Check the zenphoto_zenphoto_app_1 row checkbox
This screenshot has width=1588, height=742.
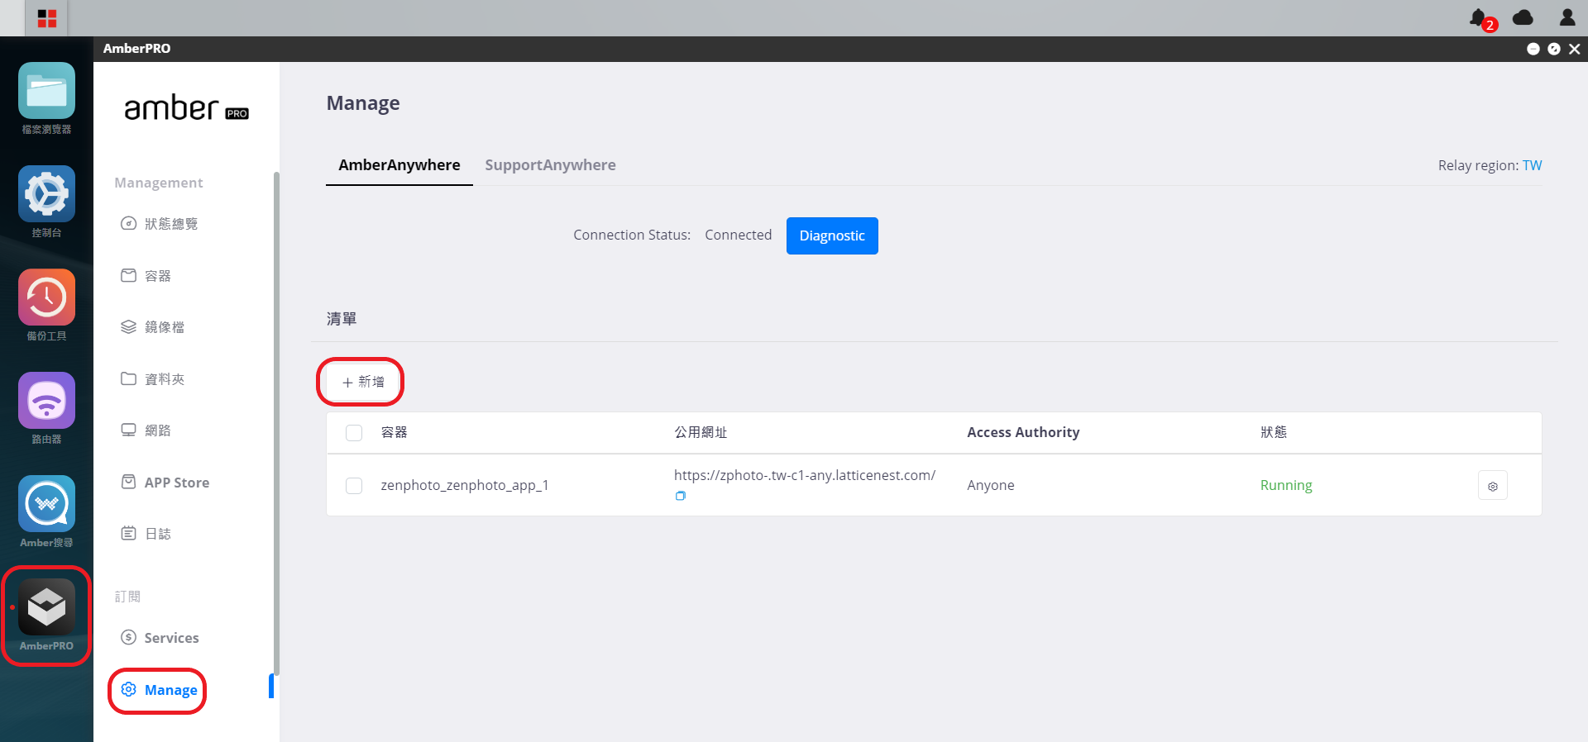coord(354,486)
